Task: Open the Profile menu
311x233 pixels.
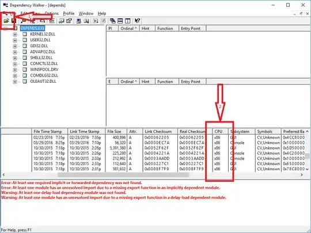Action: pyautogui.click(x=69, y=13)
